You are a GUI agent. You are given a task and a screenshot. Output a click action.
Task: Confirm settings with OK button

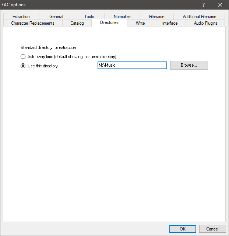(x=183, y=229)
